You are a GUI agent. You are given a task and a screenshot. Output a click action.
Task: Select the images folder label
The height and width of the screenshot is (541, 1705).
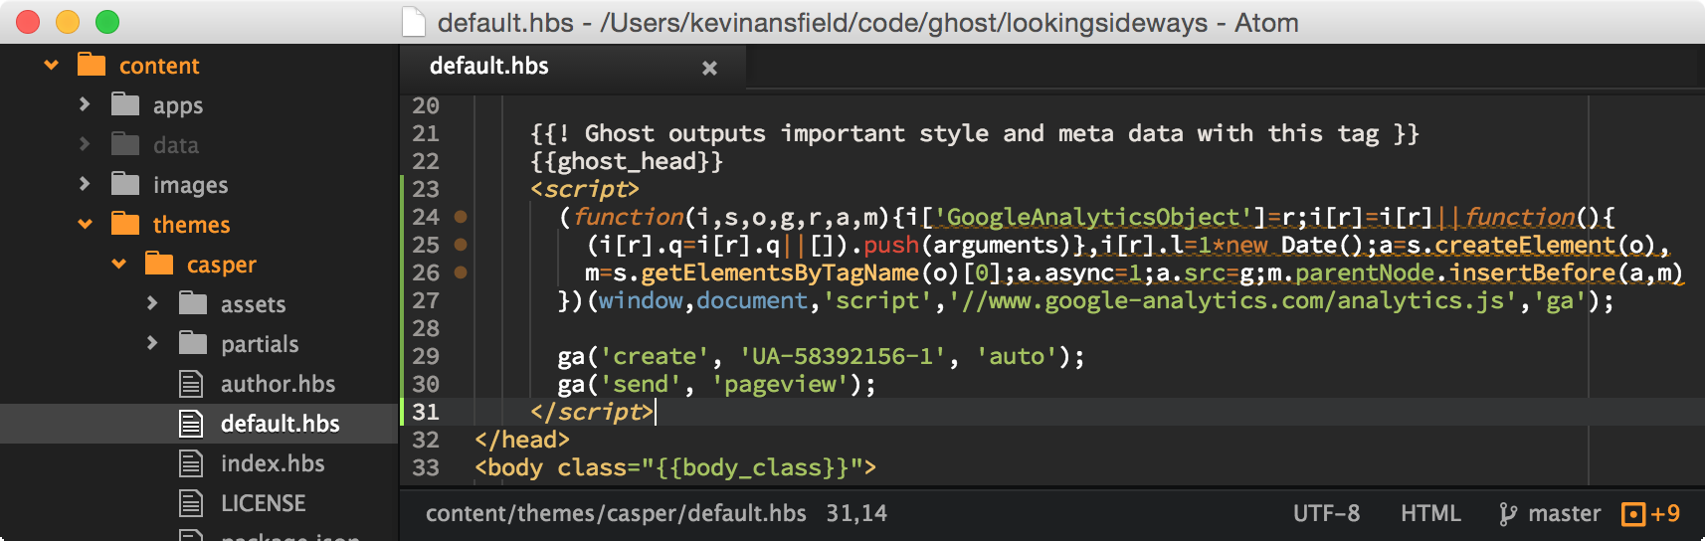coord(190,185)
